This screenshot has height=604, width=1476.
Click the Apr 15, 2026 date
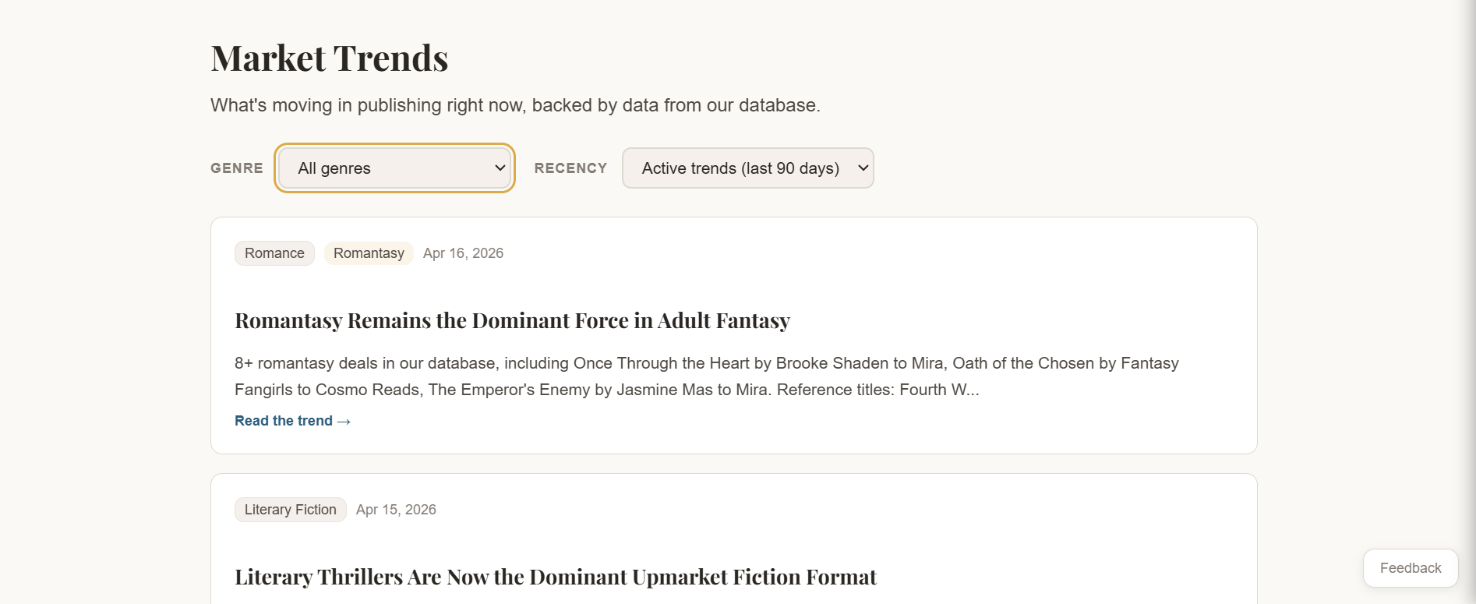pyautogui.click(x=396, y=510)
